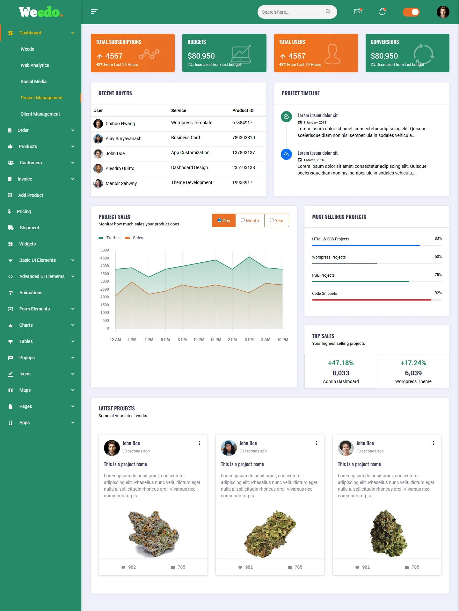Click comments icon on third project card
Viewport: 459px width, 611px height.
[407, 567]
